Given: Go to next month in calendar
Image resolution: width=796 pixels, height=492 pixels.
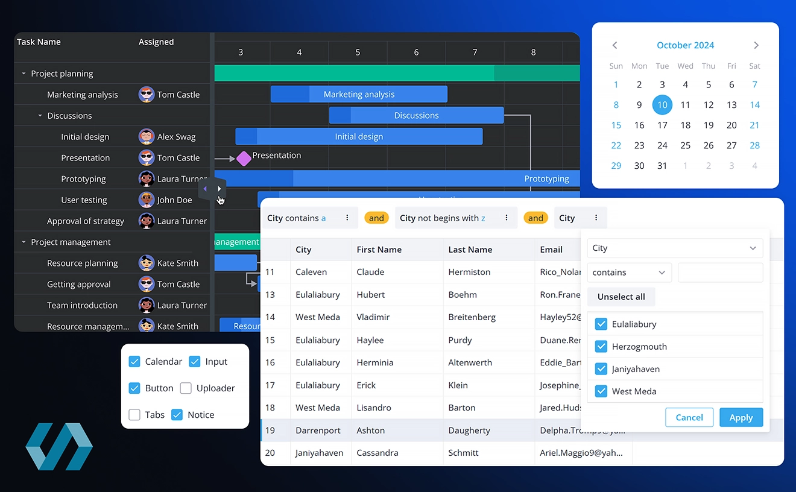Looking at the screenshot, I should pos(756,45).
